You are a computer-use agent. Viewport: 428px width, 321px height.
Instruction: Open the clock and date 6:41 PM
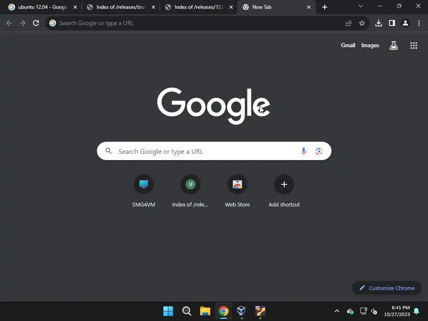[397, 311]
